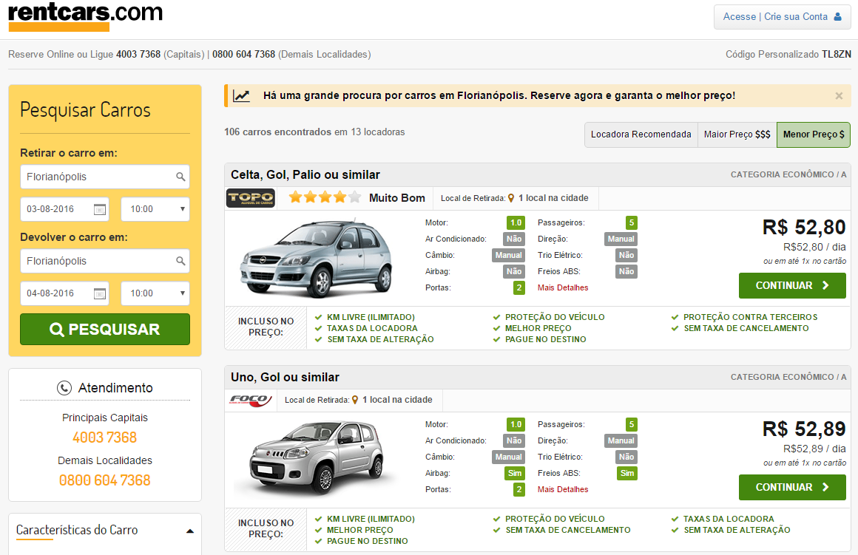858x555 pixels.
Task: Click the user account icon
Action: click(x=837, y=17)
